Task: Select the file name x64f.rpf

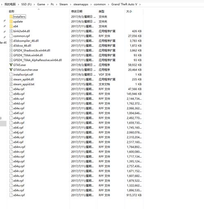Action: pyautogui.click(x=18, y=113)
